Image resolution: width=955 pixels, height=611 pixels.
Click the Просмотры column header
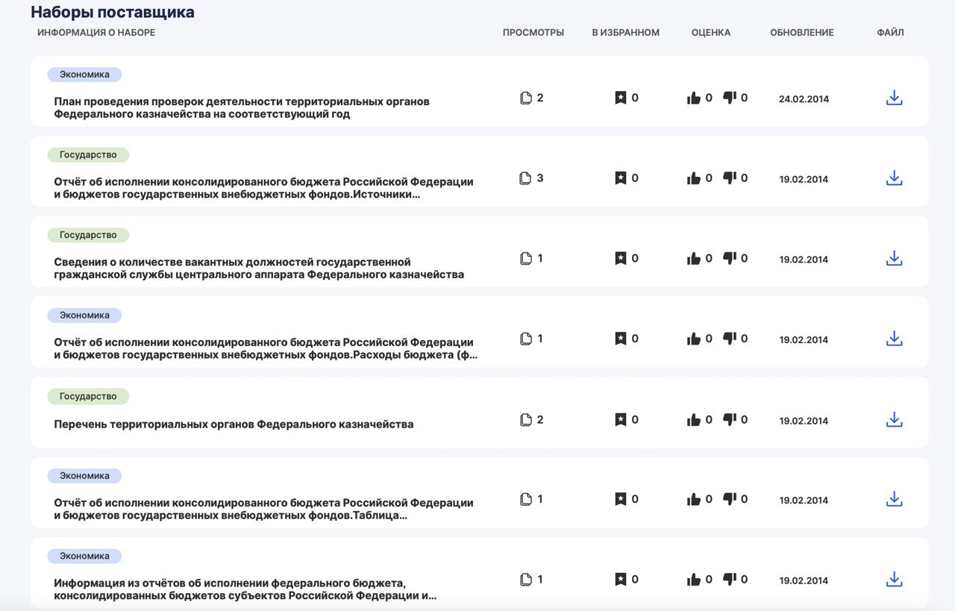click(533, 32)
